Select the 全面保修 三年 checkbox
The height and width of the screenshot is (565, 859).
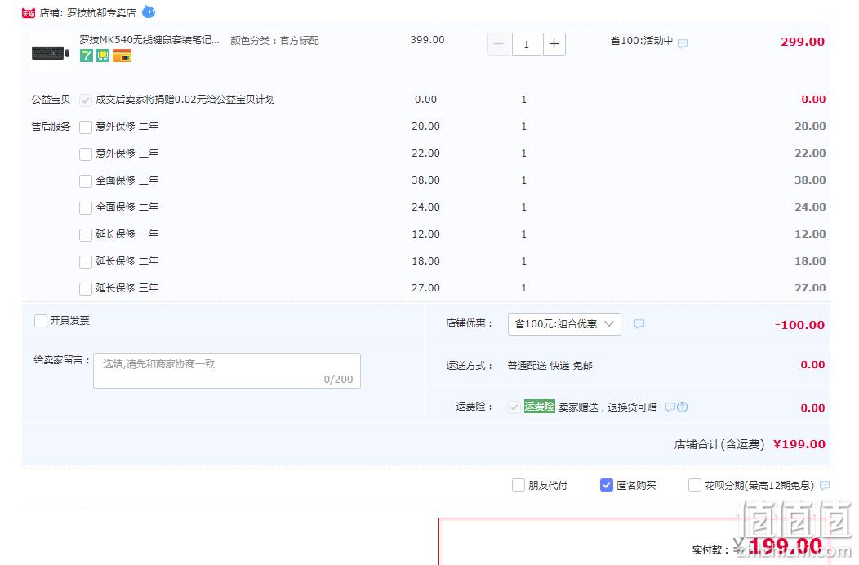86,180
